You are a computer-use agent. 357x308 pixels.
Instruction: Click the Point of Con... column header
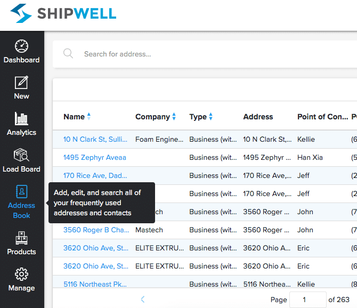322,117
